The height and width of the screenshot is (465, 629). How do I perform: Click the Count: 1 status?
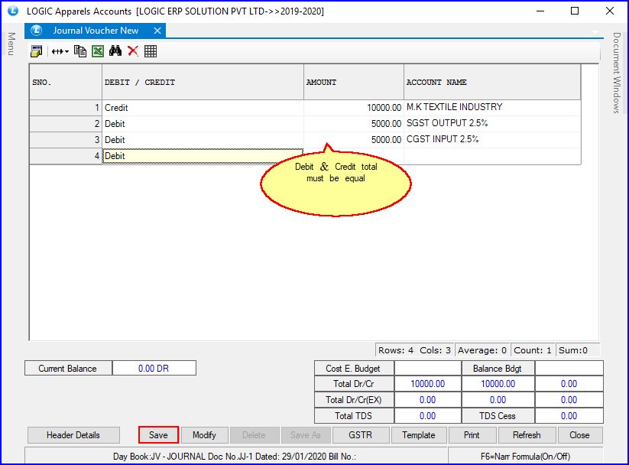(x=533, y=350)
